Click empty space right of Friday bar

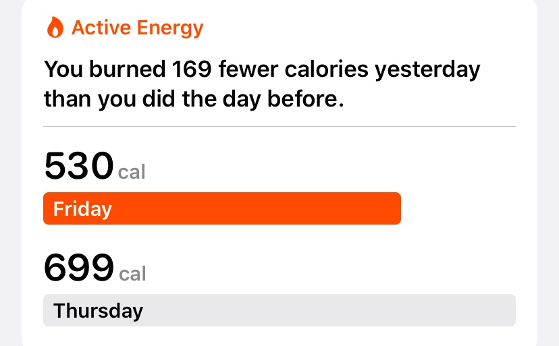point(458,208)
